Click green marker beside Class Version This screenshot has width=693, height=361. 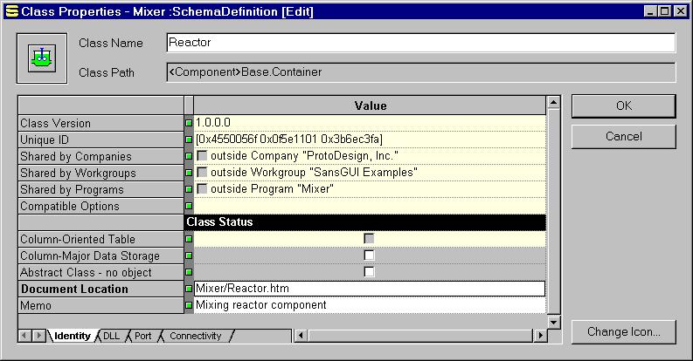click(x=188, y=123)
